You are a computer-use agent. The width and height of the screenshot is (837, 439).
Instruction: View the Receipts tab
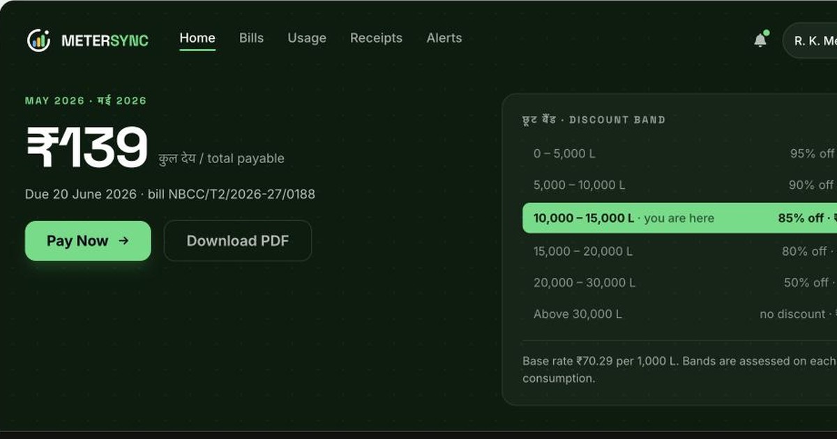376,38
